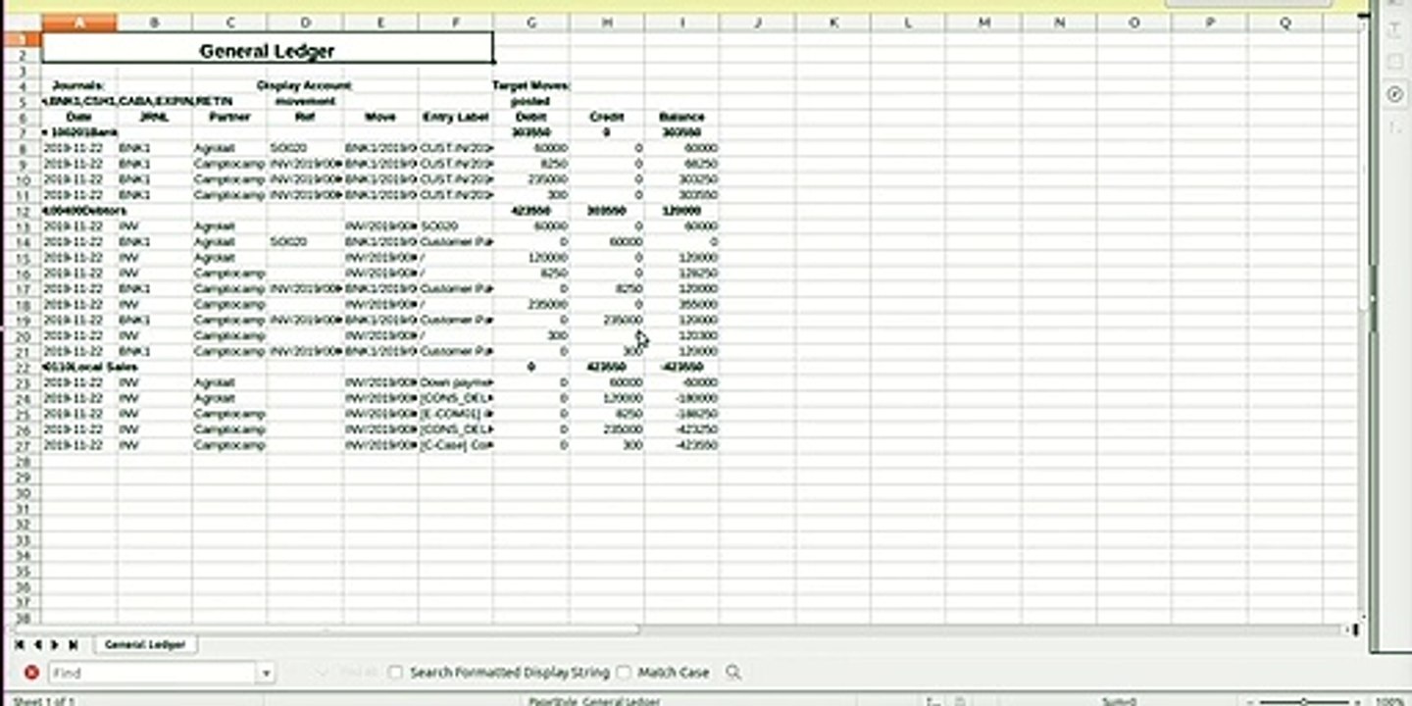Open the Find field history dropdown

click(x=266, y=673)
